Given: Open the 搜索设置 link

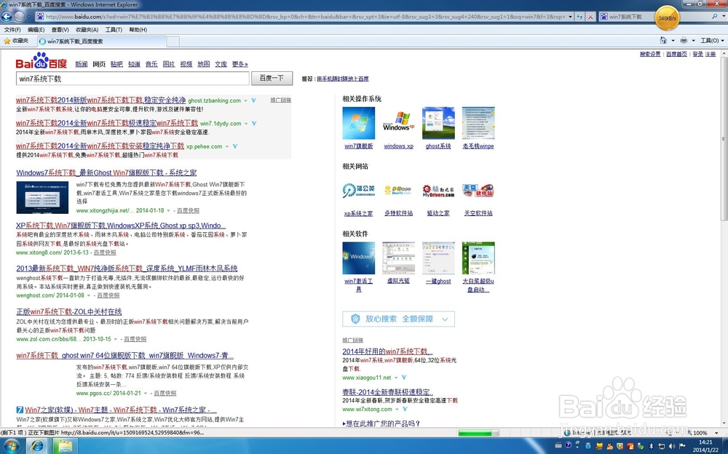Looking at the screenshot, I should 650,54.
